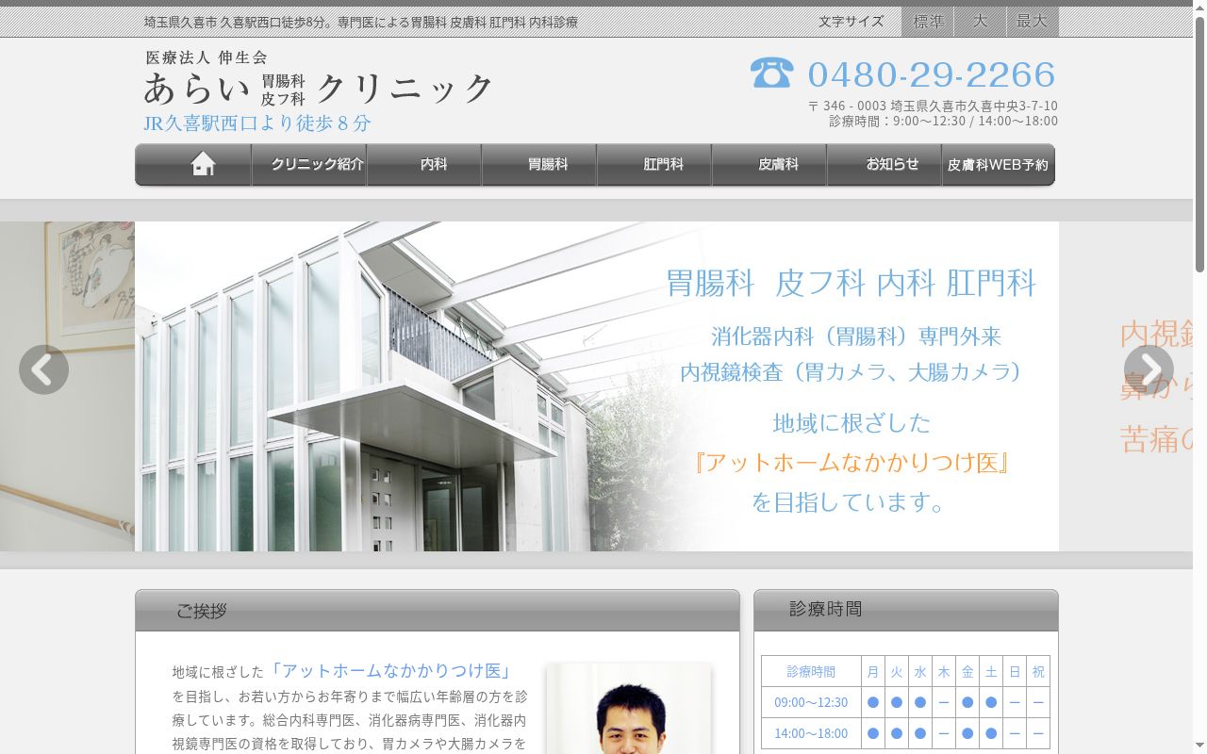Open the 肛門科 menu item
Image resolution: width=1207 pixels, height=754 pixels.
(654, 164)
